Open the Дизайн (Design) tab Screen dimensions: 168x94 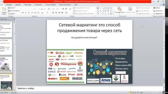tap(18, 5)
